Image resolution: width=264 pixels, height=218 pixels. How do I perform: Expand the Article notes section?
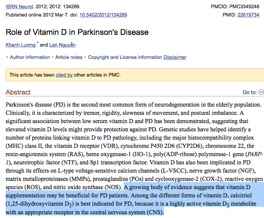click(68, 57)
